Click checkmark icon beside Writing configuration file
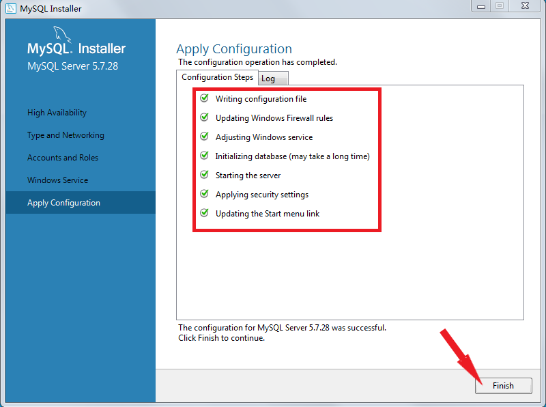Image resolution: width=546 pixels, height=407 pixels. tap(204, 98)
